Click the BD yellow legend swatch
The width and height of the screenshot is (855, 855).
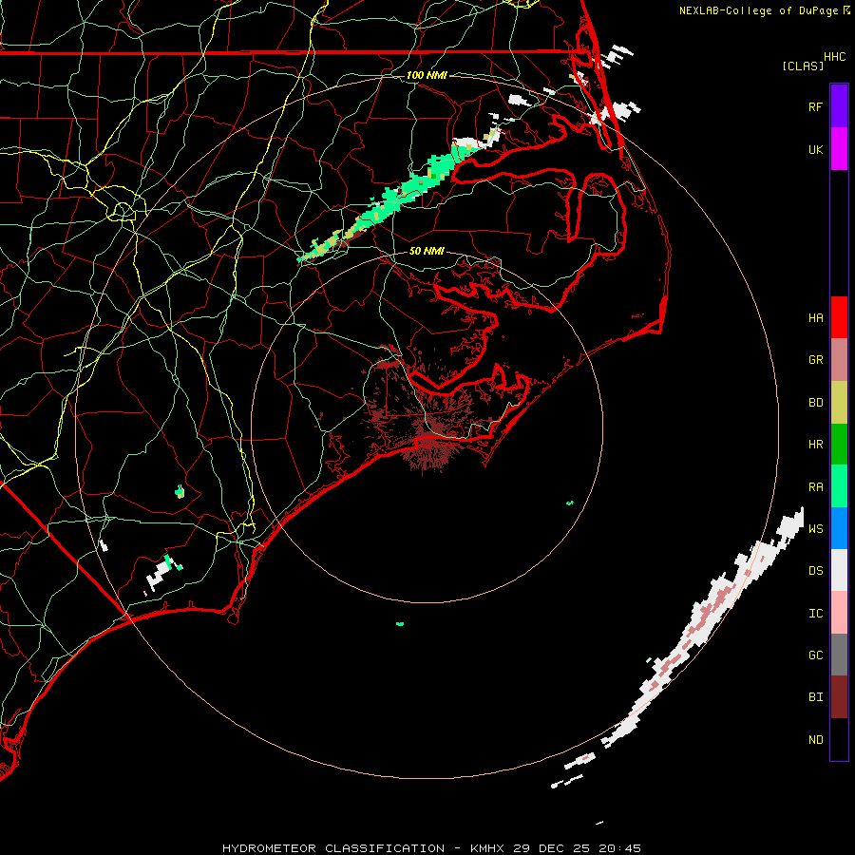click(x=839, y=403)
